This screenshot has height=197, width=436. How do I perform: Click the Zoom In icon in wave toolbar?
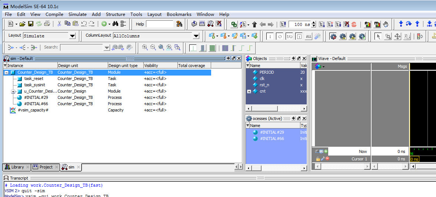pos(144,47)
